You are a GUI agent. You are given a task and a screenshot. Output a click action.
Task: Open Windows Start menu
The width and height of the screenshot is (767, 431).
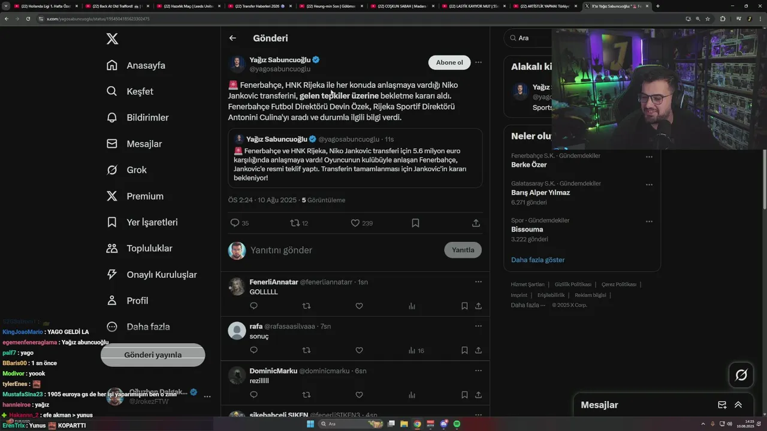[x=310, y=424]
